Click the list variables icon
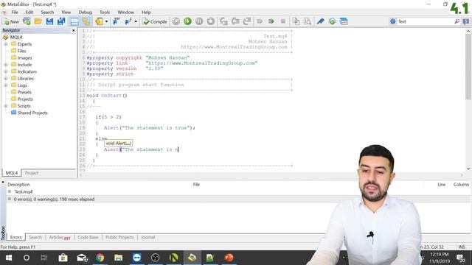This screenshot has width=472, height=265. point(116,21)
